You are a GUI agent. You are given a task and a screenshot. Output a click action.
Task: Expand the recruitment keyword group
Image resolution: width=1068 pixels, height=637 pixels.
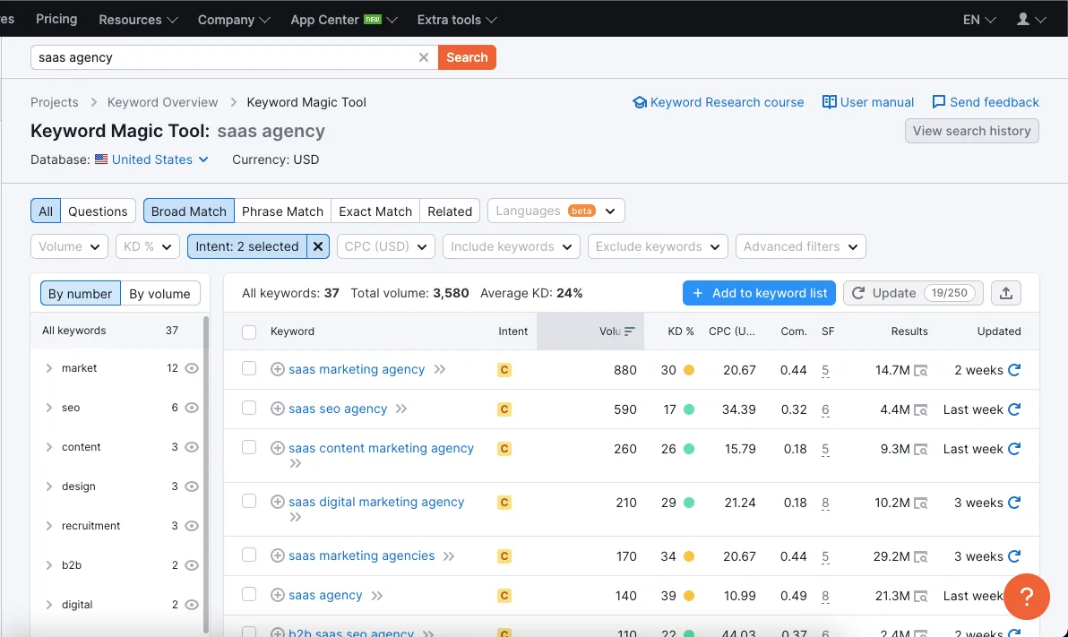pyautogui.click(x=49, y=526)
